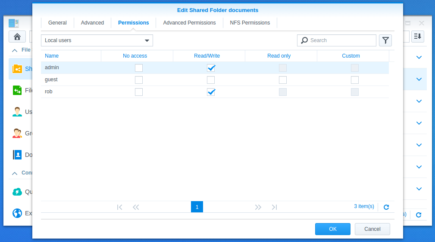Click the home icon in Control Panel
Viewport: 435px width, 242px height.
tap(17, 37)
